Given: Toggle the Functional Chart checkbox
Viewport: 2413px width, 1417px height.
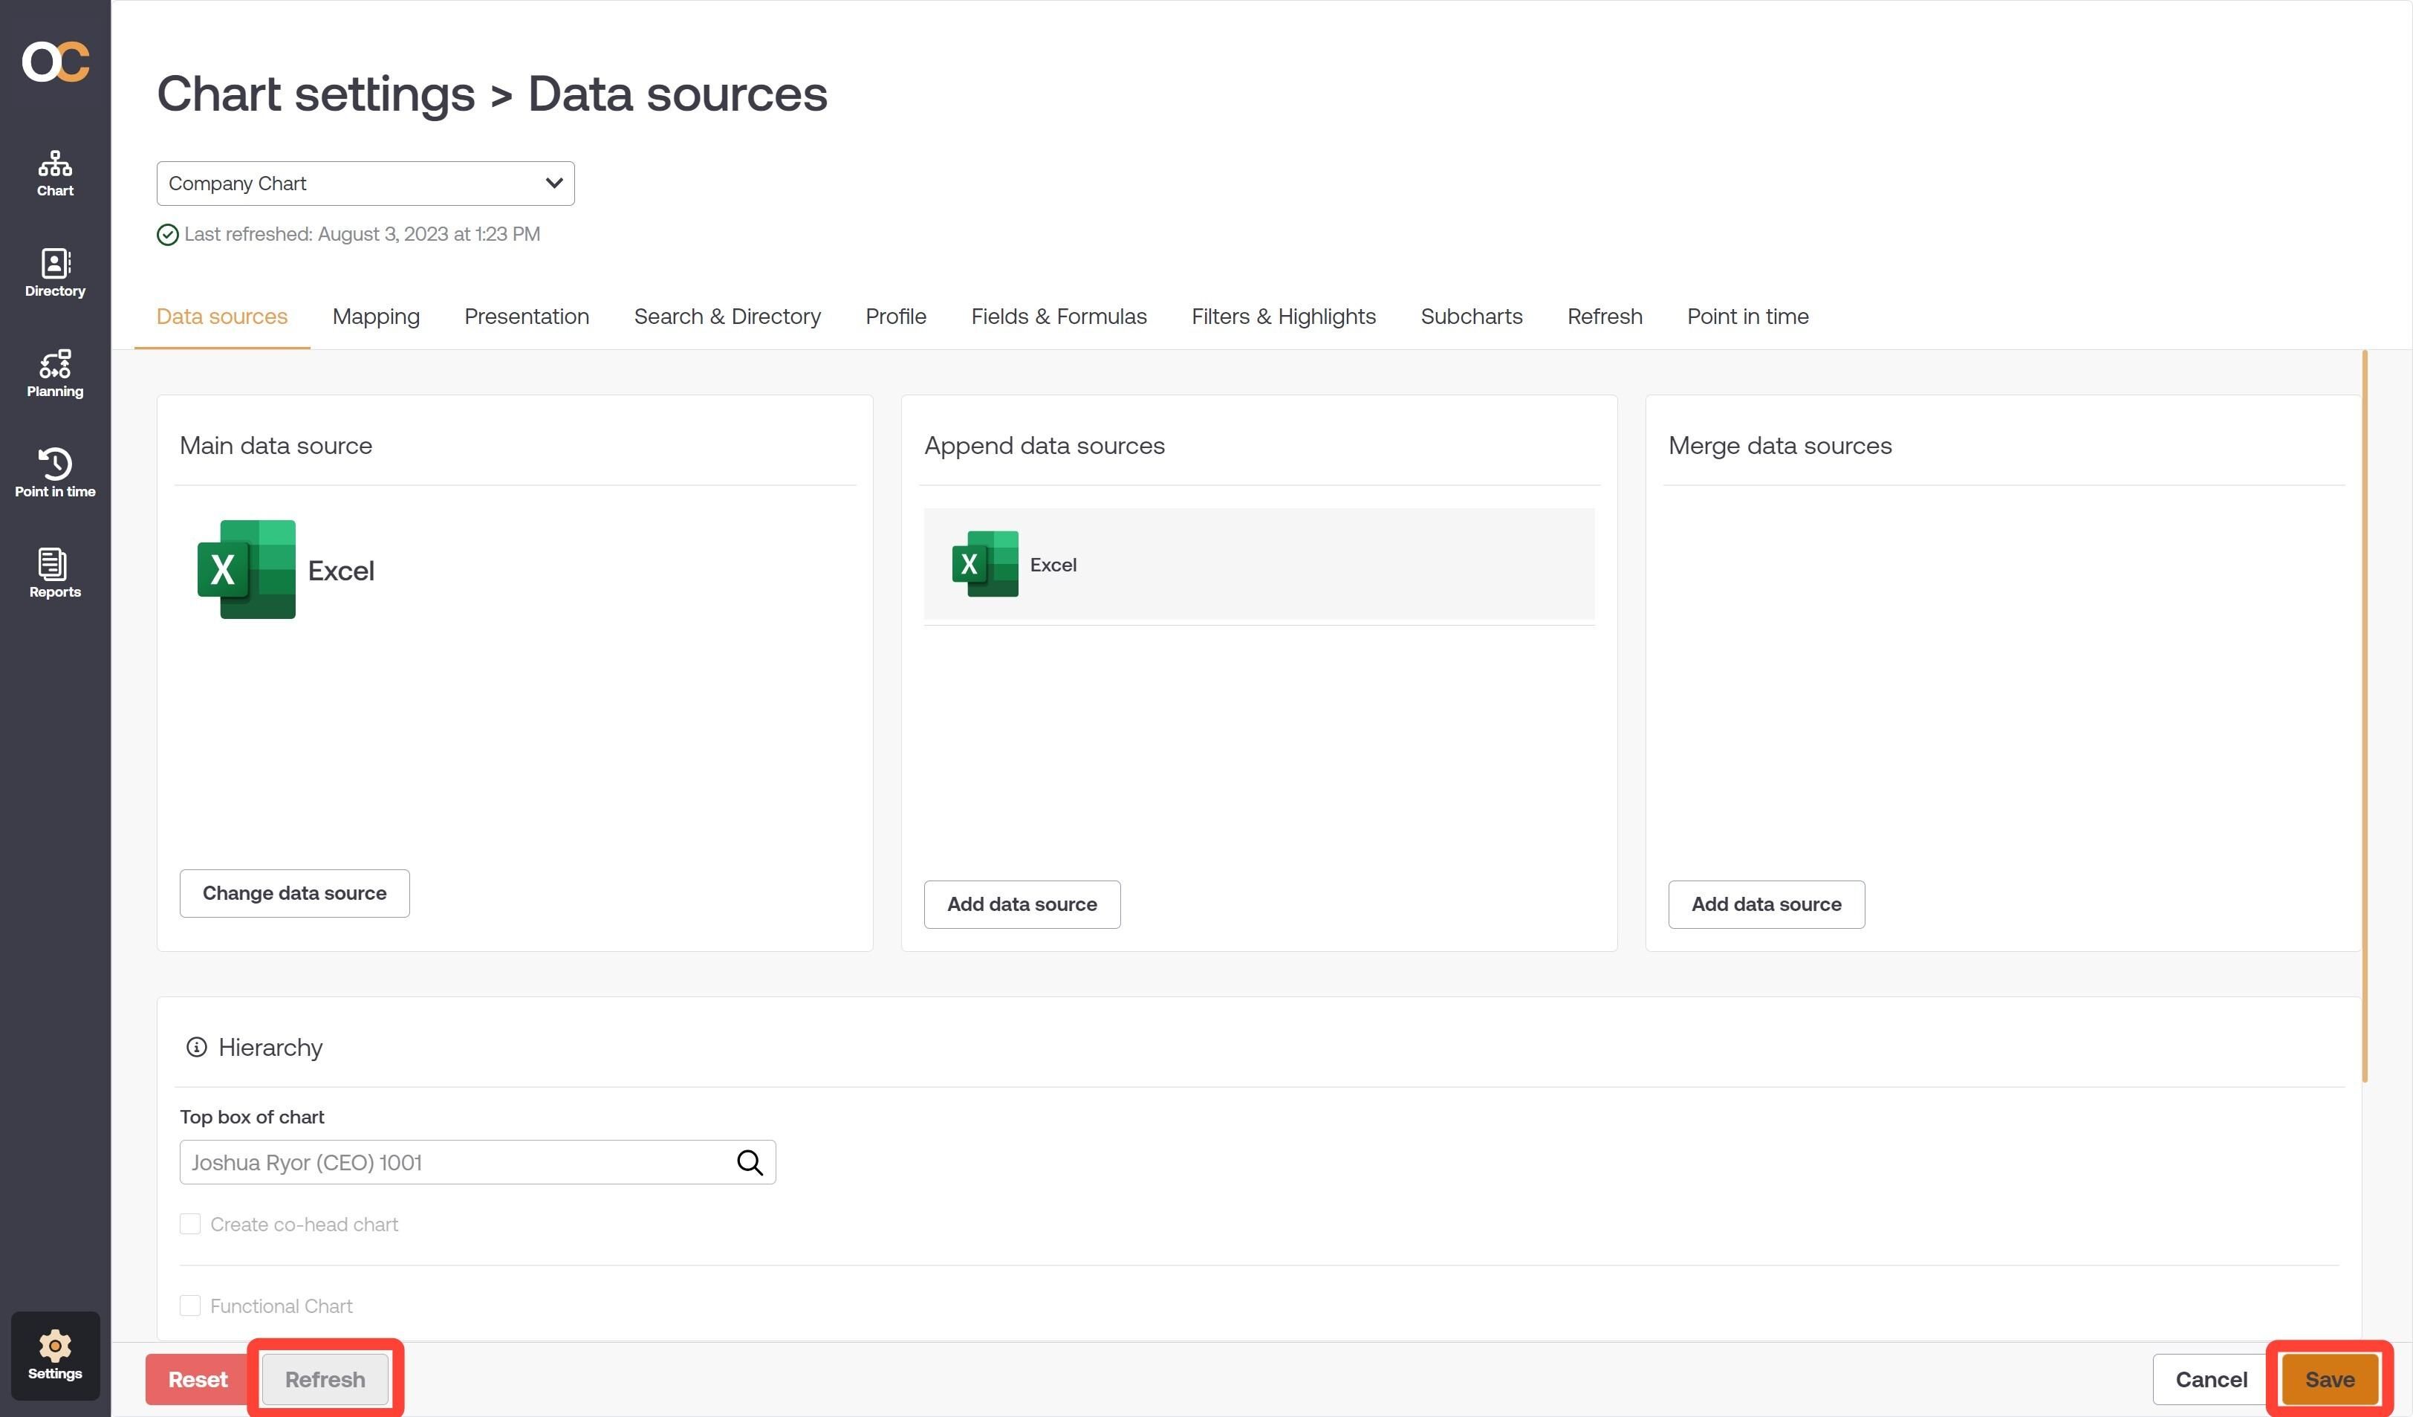Looking at the screenshot, I should 190,1306.
